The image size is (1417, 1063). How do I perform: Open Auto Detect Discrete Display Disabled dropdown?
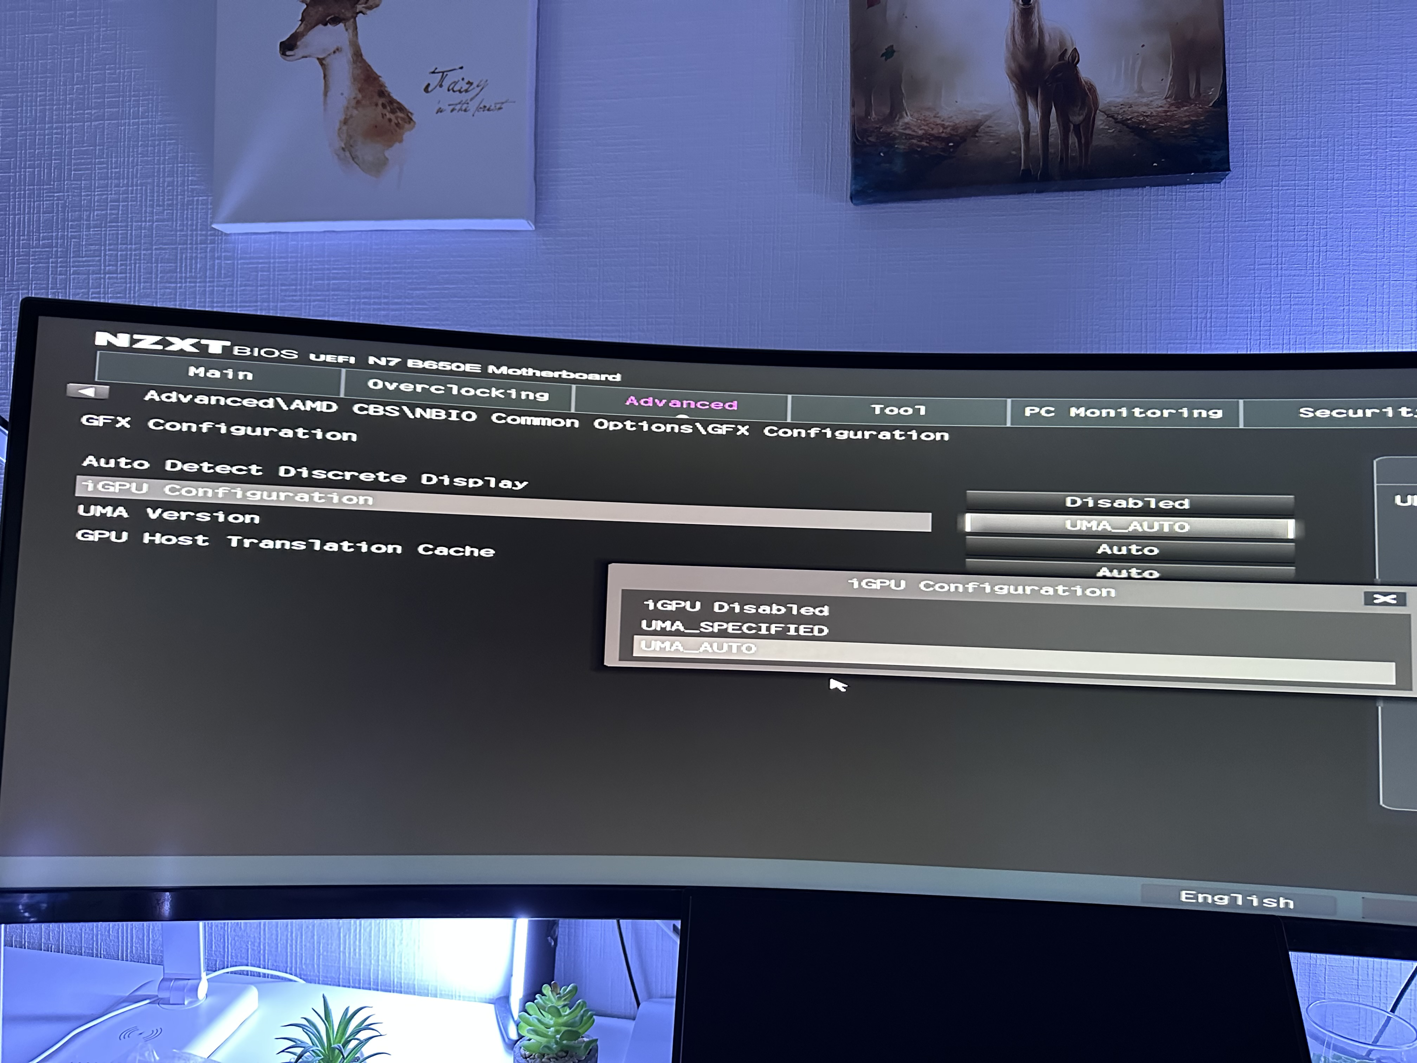(1127, 502)
